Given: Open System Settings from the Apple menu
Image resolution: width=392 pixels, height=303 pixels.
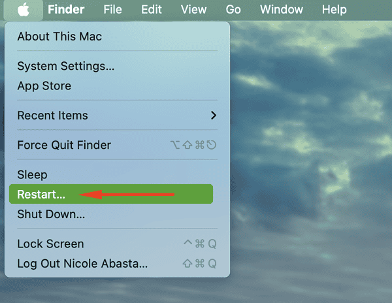Looking at the screenshot, I should [x=65, y=66].
